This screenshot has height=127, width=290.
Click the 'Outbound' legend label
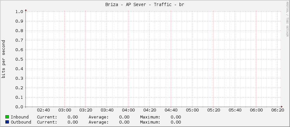(x=21, y=122)
